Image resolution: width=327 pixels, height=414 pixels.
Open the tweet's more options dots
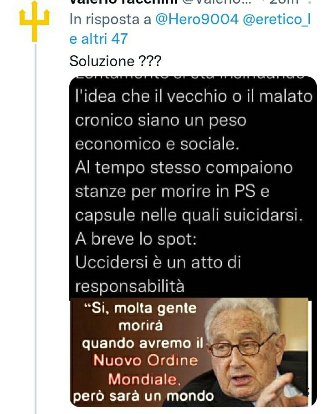pyautogui.click(x=310, y=2)
